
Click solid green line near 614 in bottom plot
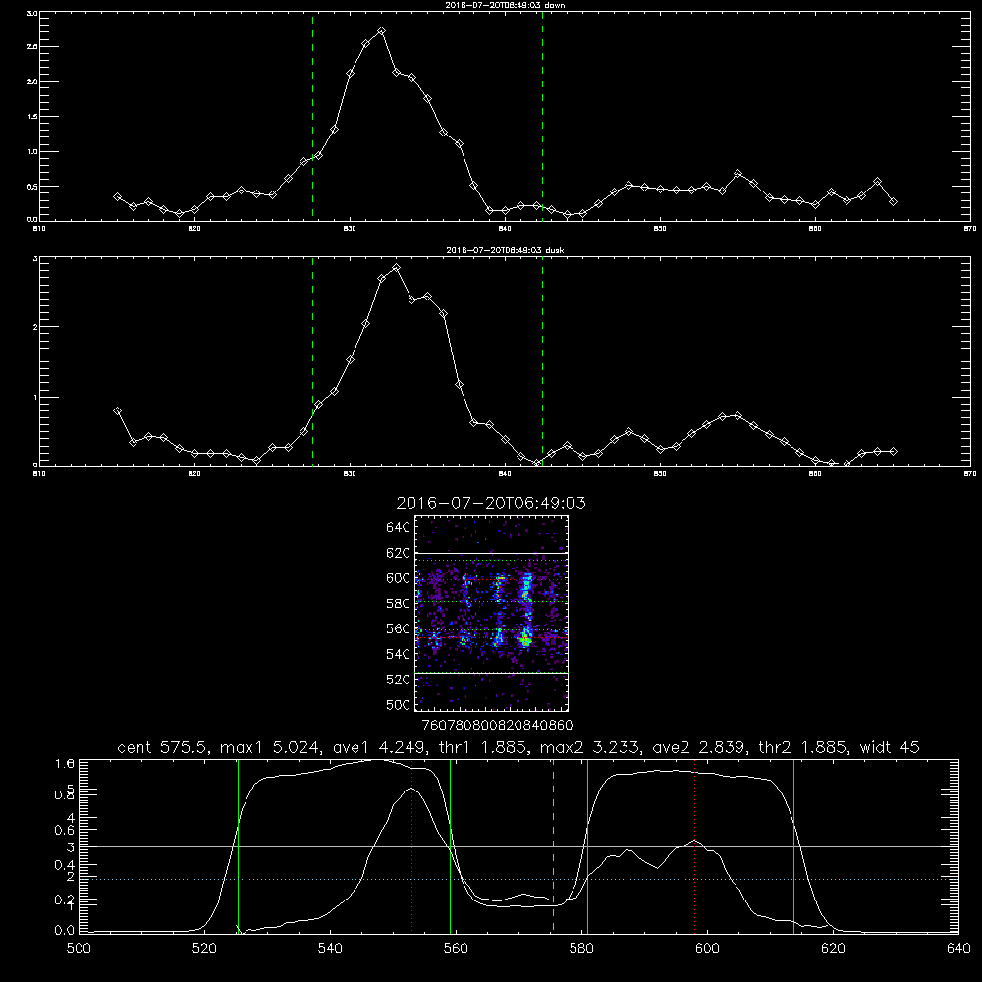(x=793, y=846)
